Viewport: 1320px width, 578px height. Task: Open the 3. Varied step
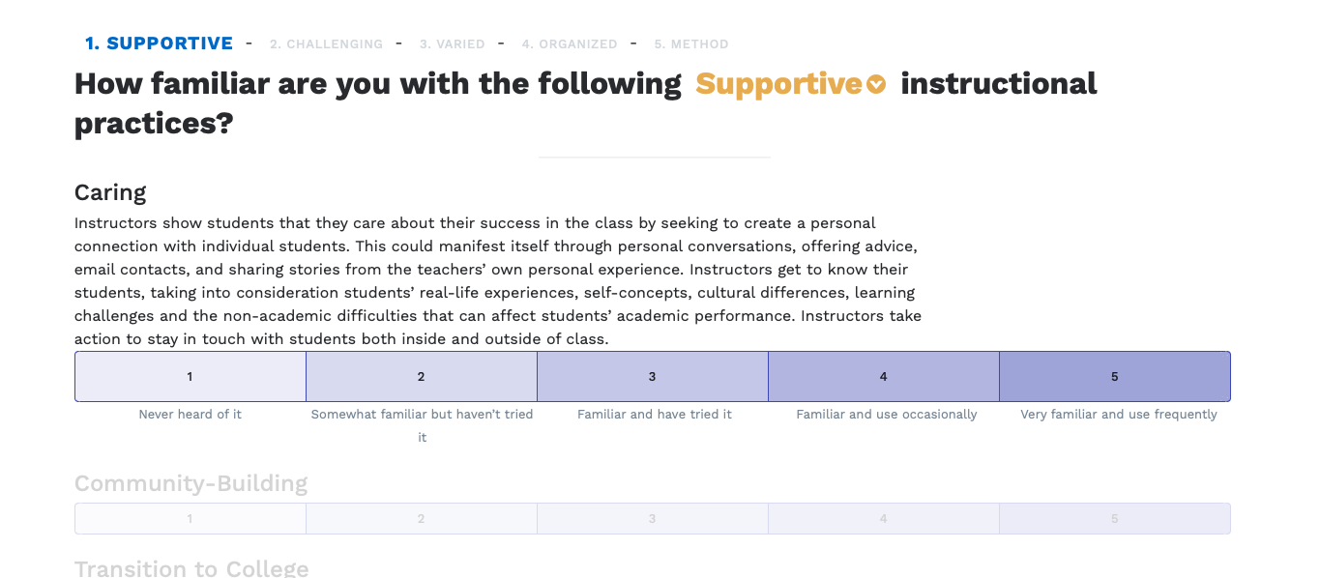click(452, 44)
